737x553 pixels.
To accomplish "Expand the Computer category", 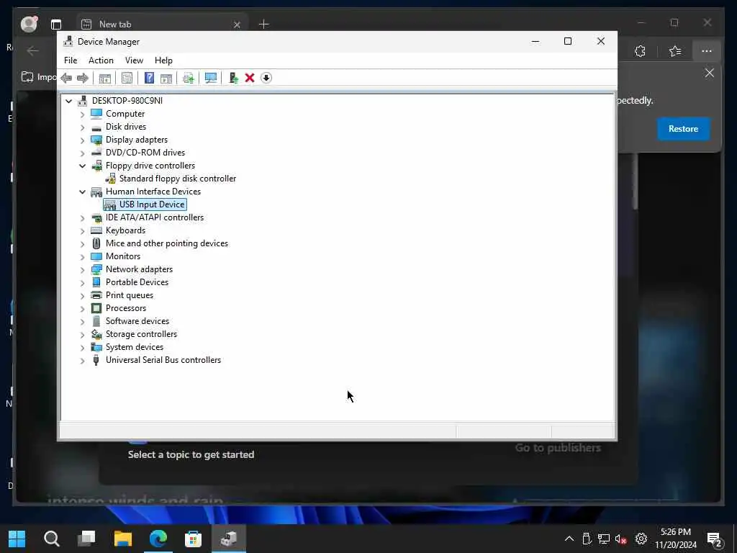I will click(x=82, y=114).
